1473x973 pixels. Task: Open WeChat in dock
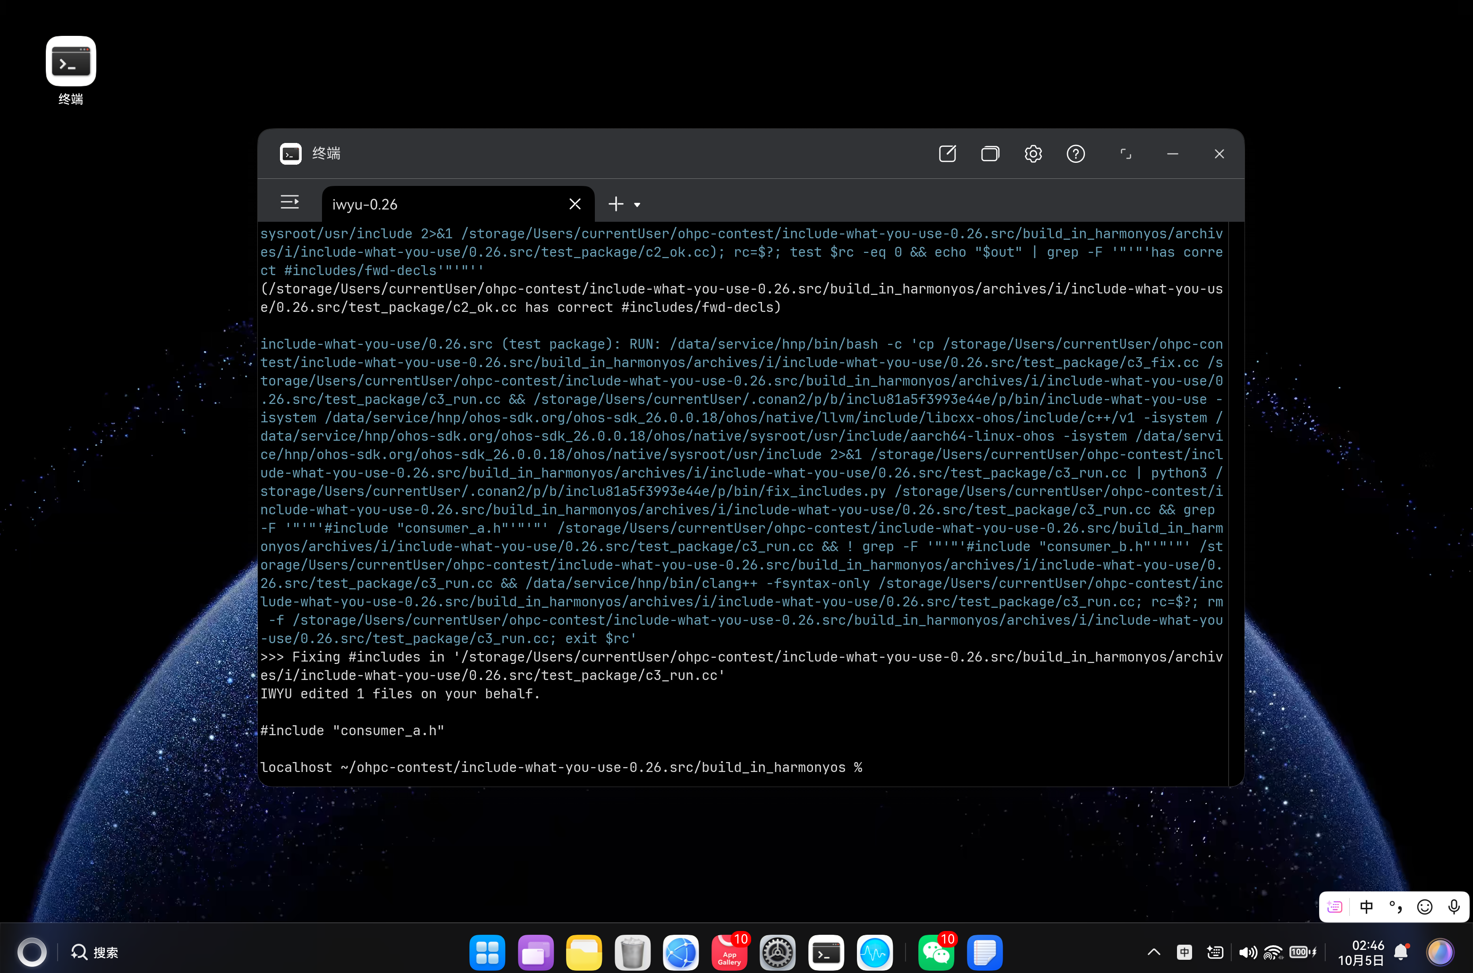point(936,952)
